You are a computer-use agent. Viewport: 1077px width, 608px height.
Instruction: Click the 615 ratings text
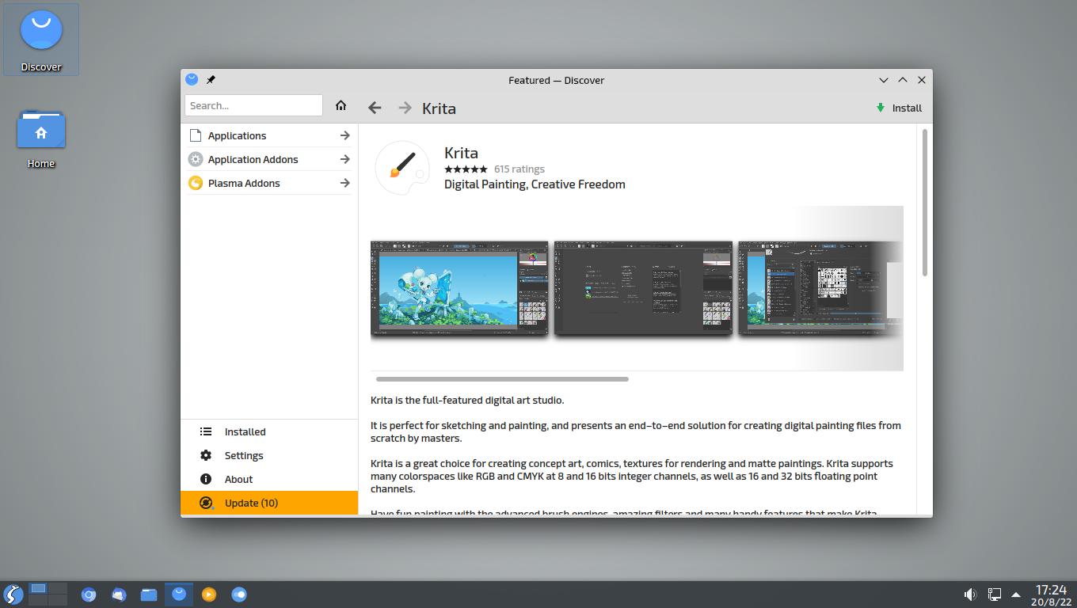pos(519,169)
